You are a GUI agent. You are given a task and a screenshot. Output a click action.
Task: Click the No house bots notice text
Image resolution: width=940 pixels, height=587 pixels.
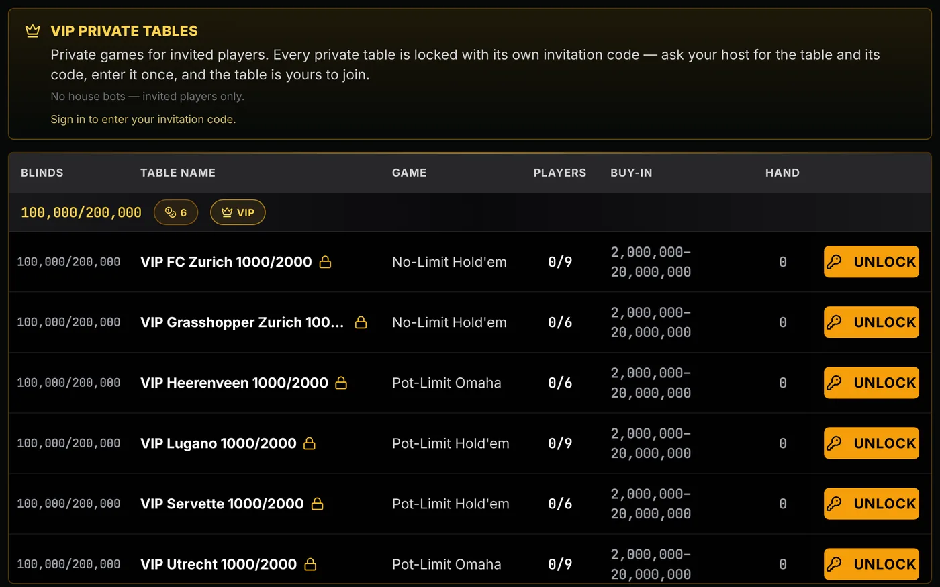(x=148, y=97)
